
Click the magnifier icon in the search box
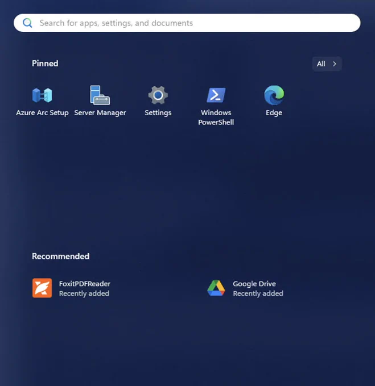pos(27,23)
